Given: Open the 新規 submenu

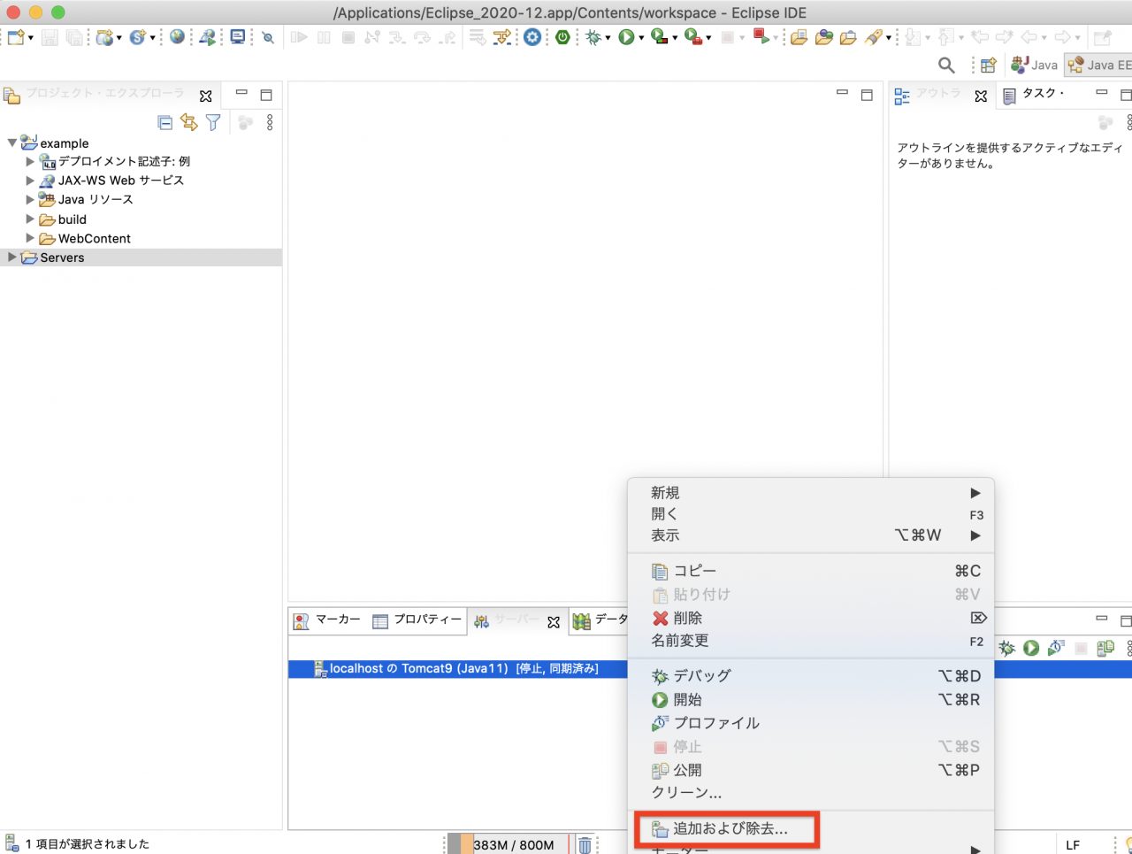Looking at the screenshot, I should coord(811,493).
